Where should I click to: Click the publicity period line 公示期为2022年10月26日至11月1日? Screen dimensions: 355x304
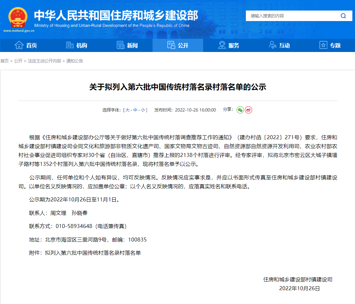74,200
